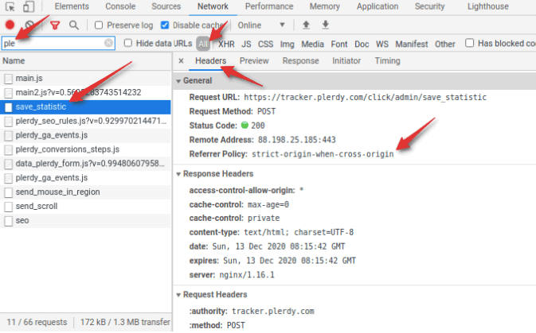Image resolution: width=536 pixels, height=333 pixels.
Task: Collapse the Response Headers section
Action: pos(178,173)
